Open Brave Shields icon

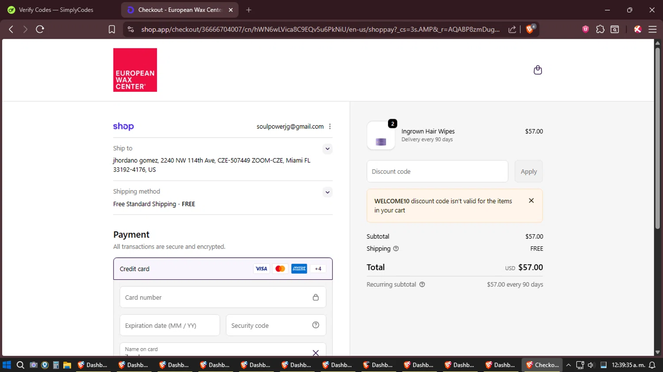[x=530, y=29]
